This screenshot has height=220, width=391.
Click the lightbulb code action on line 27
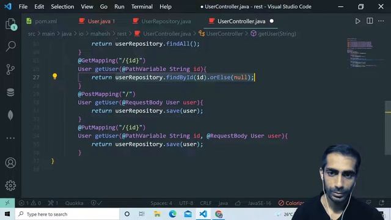(54, 76)
